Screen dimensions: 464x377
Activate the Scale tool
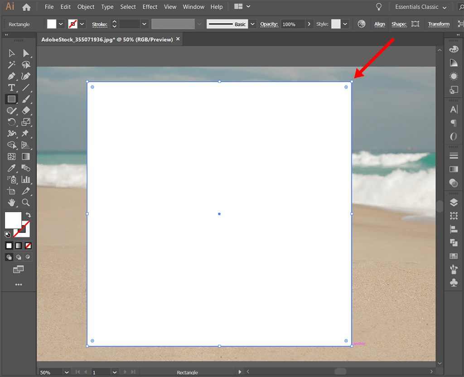26,122
